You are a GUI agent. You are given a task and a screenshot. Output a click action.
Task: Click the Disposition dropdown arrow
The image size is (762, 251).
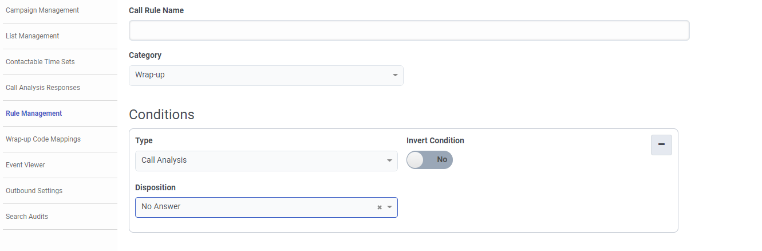coord(390,207)
